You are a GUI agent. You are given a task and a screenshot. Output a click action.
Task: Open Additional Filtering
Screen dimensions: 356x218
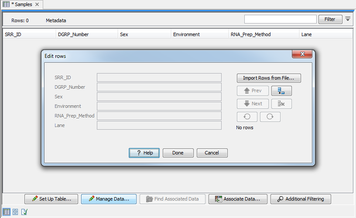point(301,199)
